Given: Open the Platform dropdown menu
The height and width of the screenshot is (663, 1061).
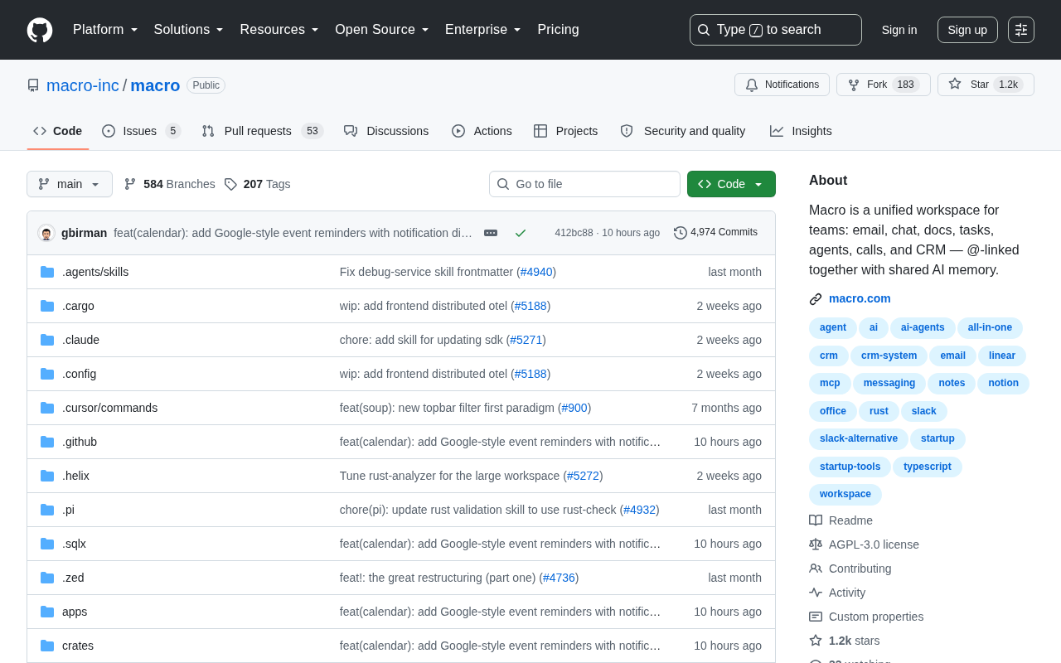Looking at the screenshot, I should click(x=105, y=30).
